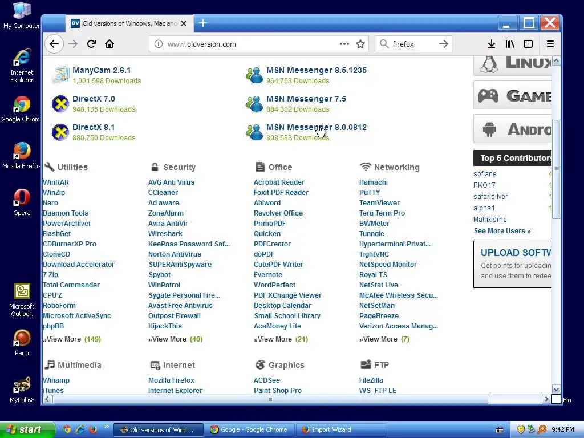Image resolution: width=584 pixels, height=438 pixels.
Task: Click the horizontal scrollbar thumb
Action: [x=271, y=399]
